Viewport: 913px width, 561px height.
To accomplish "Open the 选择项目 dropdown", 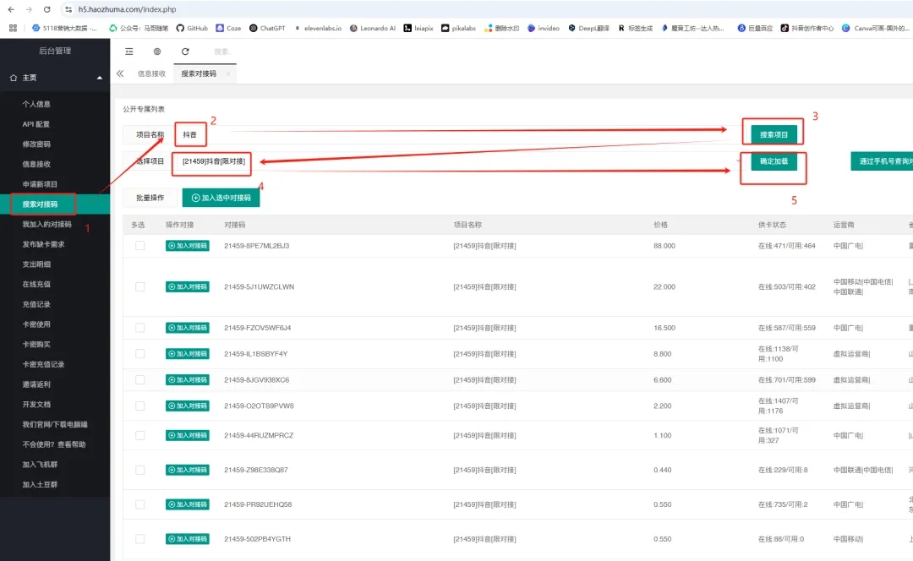I will click(213, 161).
